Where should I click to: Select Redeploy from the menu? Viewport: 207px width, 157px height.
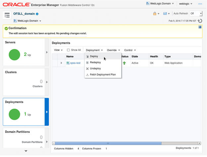tap(103, 63)
